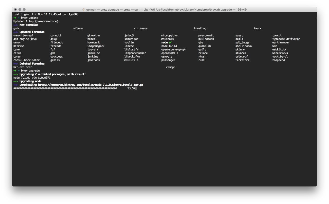The height and width of the screenshot is (204, 329).
Task: Click the green checkmark next to node
Action: 170,42
